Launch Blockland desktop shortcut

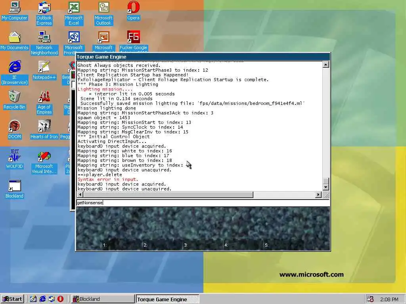[14, 189]
